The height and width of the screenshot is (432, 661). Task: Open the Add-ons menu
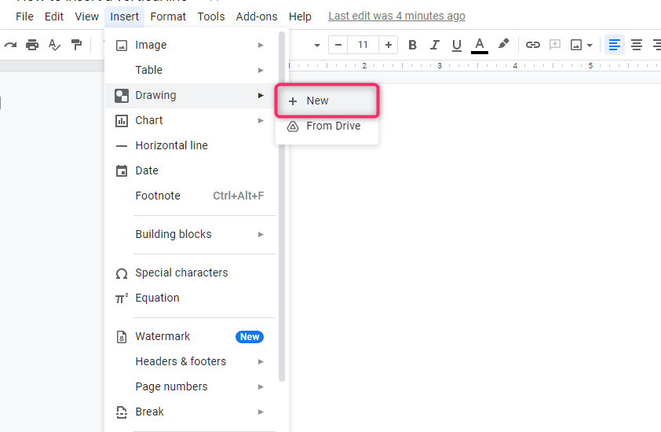coord(256,16)
